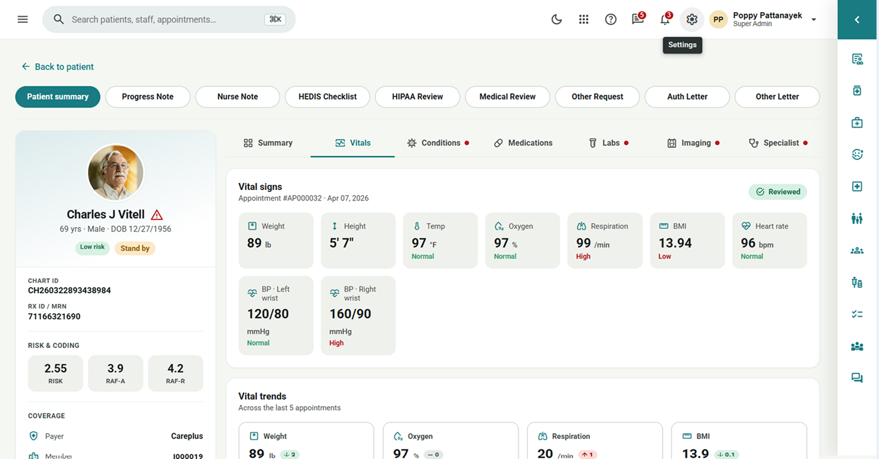The width and height of the screenshot is (879, 459).
Task: Open sidebar three-person group outline icon
Action: click(x=857, y=251)
